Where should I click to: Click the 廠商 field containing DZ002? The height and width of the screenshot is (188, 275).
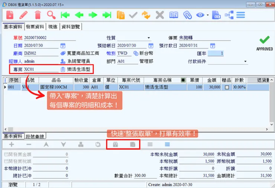point(41,53)
